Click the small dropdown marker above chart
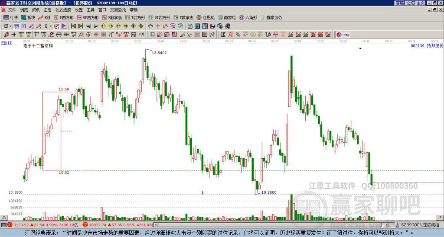444x237 pixels. click(360, 48)
